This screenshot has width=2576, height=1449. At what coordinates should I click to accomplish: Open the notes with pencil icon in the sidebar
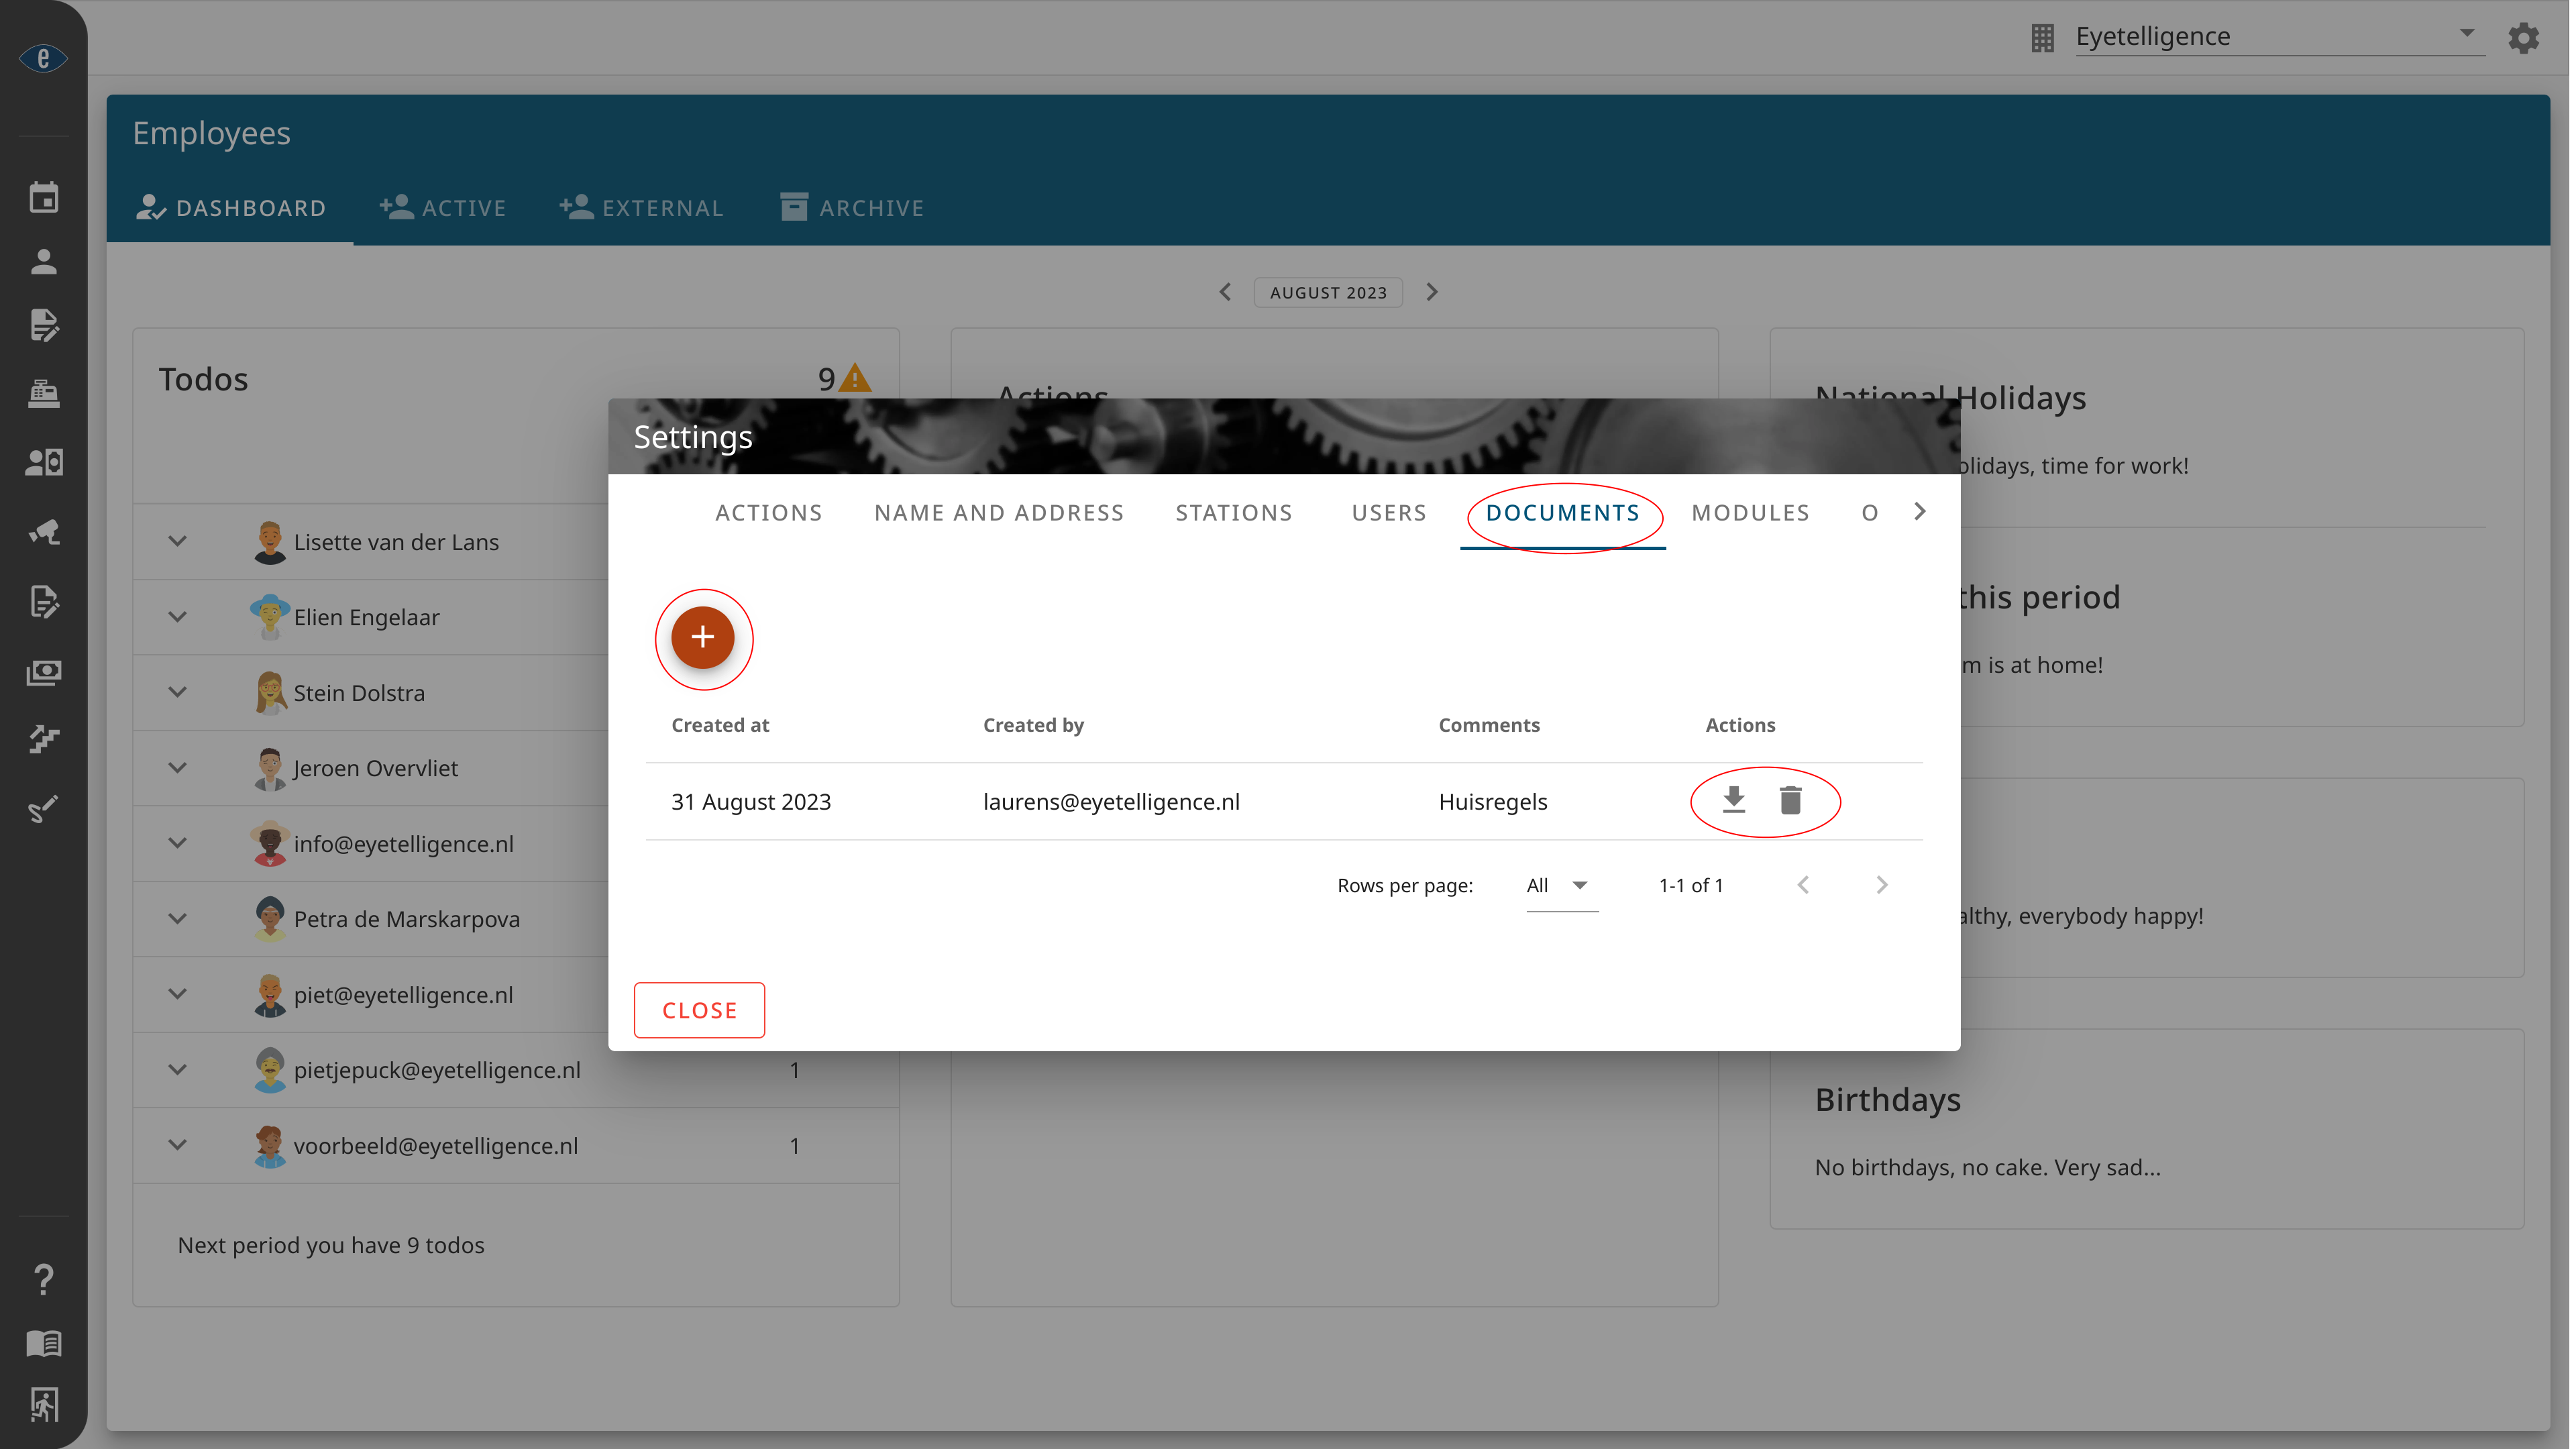point(43,601)
